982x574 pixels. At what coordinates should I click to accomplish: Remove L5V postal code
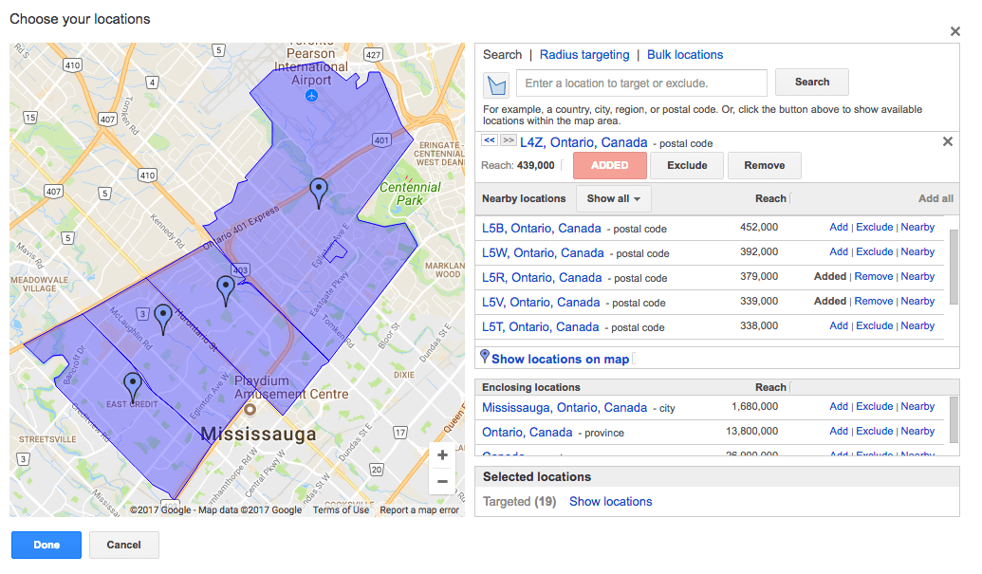click(874, 301)
